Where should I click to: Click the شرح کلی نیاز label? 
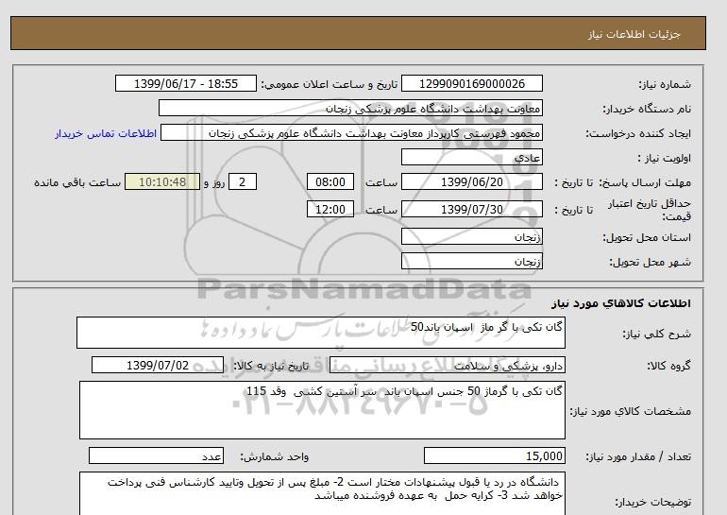(656, 334)
